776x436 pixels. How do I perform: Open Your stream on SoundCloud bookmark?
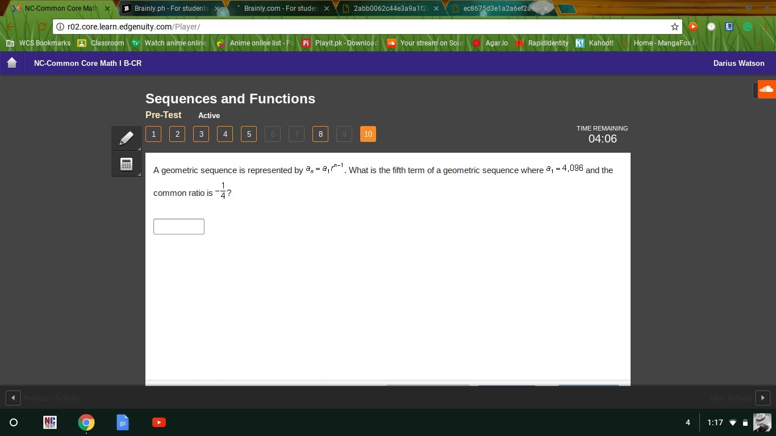pyautogui.click(x=425, y=43)
